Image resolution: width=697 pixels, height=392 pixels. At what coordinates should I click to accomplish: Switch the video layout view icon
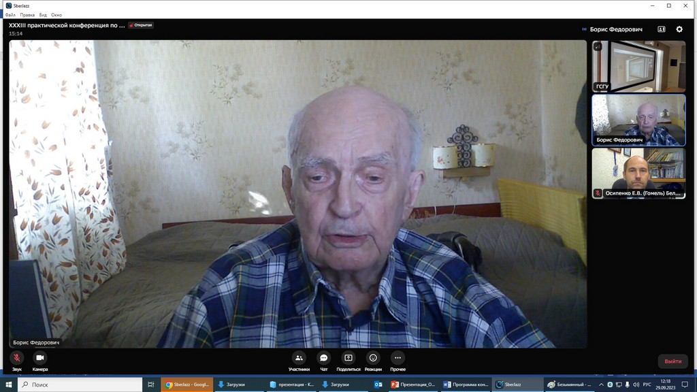[661, 29]
